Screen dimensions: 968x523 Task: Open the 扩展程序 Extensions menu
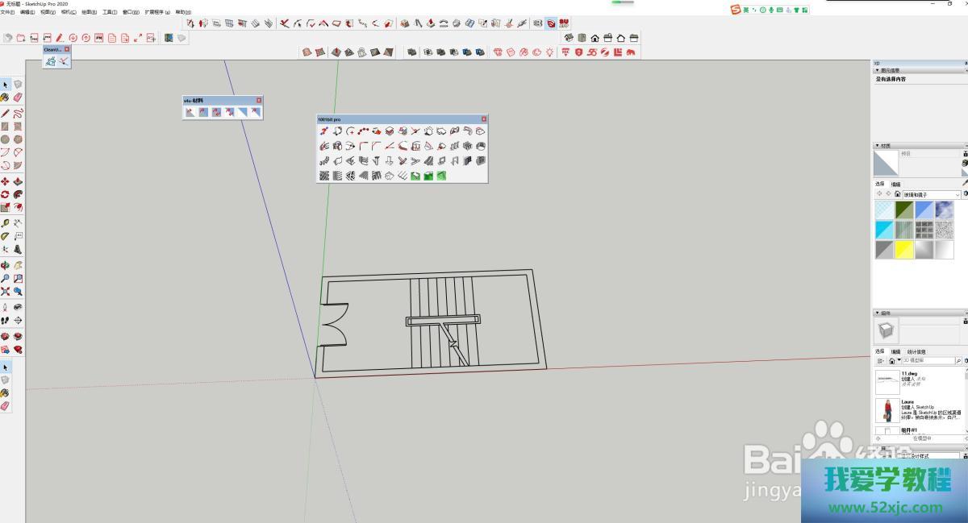(x=156, y=12)
